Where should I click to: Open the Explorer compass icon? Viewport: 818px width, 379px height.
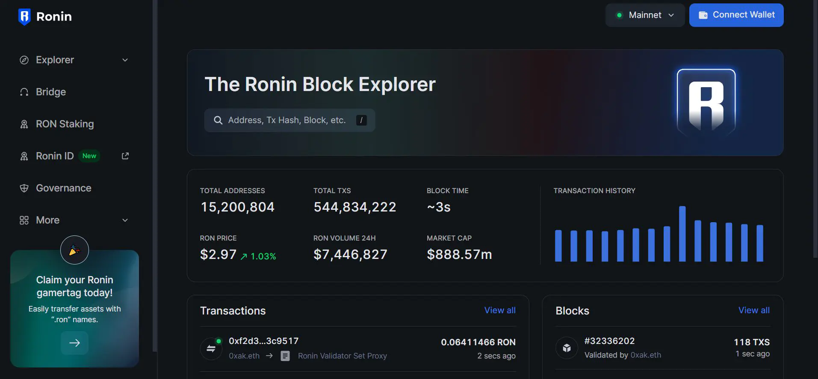[24, 60]
